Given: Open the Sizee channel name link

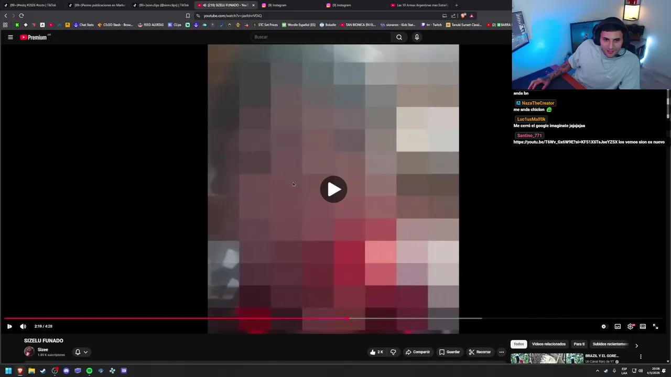Looking at the screenshot, I should tap(43, 349).
